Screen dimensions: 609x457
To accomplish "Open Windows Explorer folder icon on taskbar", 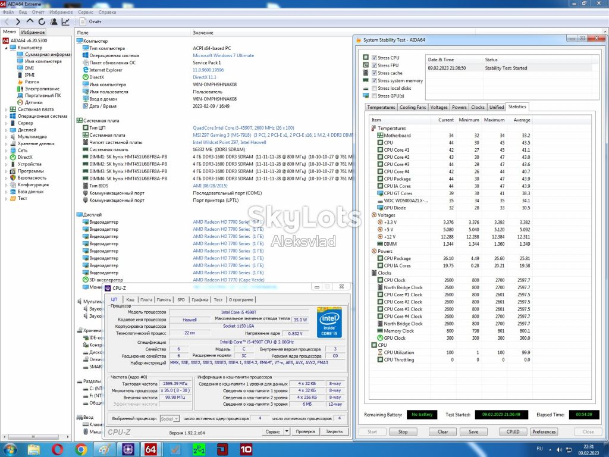I will click(34, 450).
